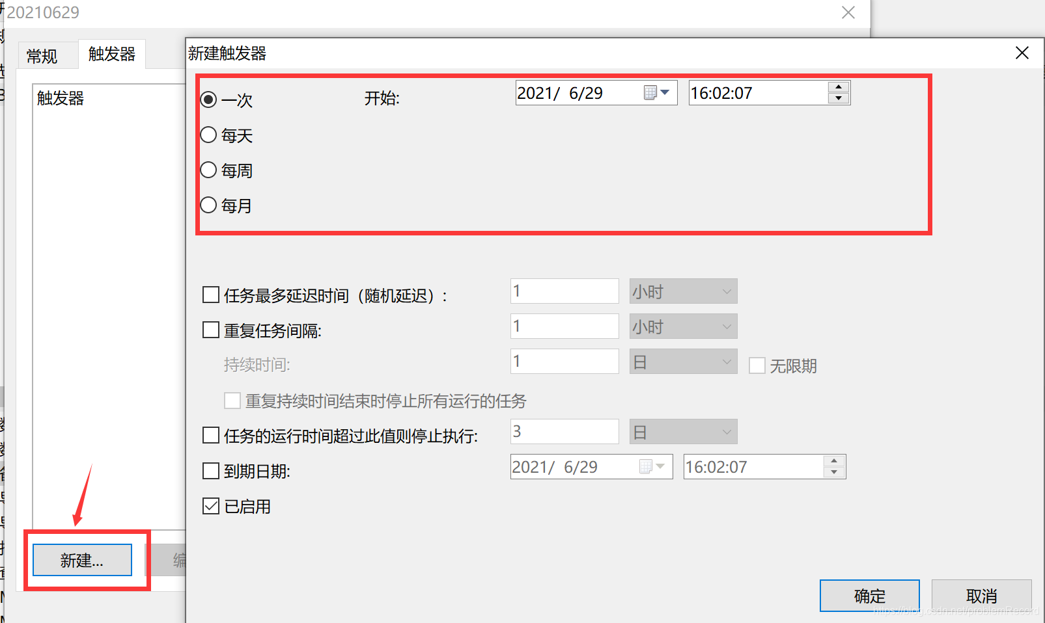Confirm the trigger with the 确定 button

(869, 596)
